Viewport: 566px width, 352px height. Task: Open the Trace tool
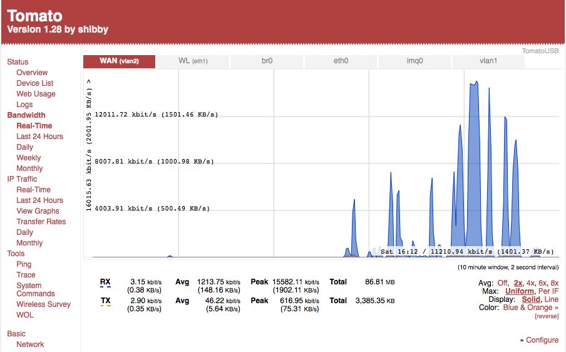point(26,275)
